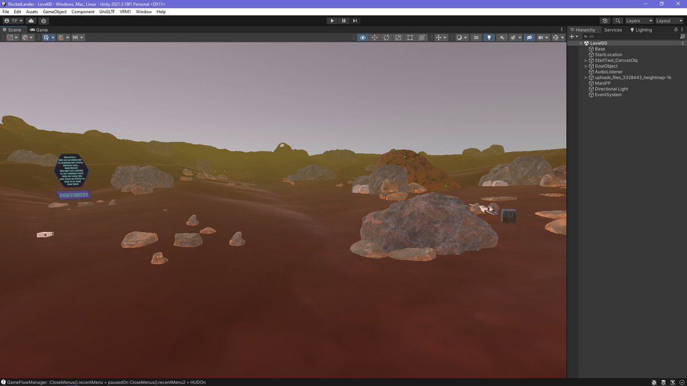Viewport: 687px width, 386px height.
Task: Select StartLocation in Hierarchy
Action: pos(607,54)
